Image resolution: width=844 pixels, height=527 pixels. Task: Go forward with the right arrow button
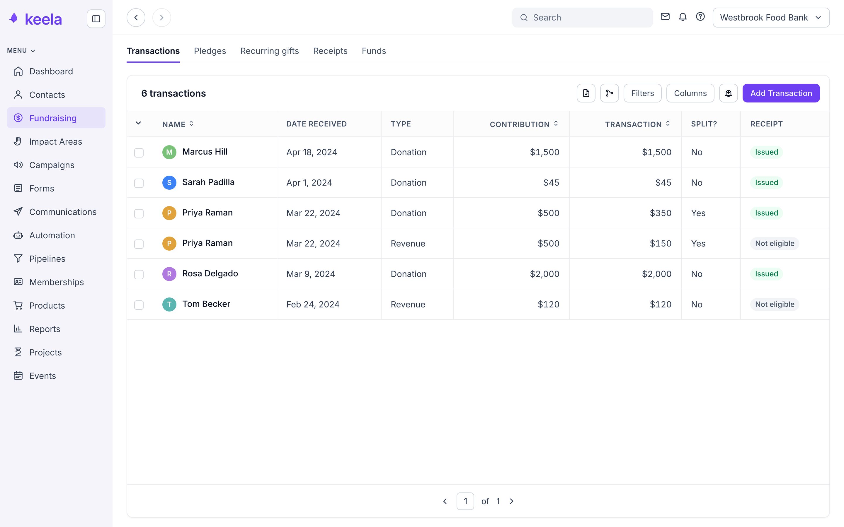tap(161, 18)
